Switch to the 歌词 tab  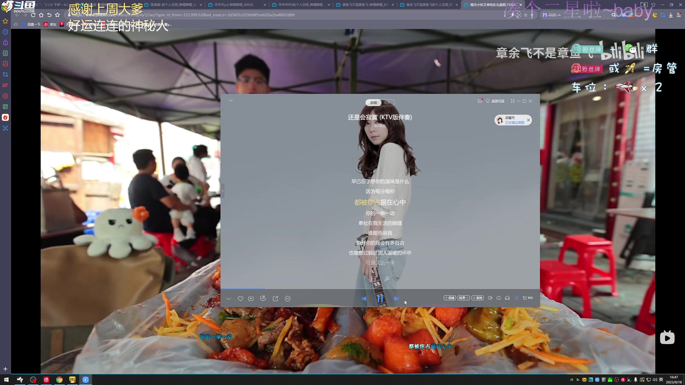click(374, 103)
